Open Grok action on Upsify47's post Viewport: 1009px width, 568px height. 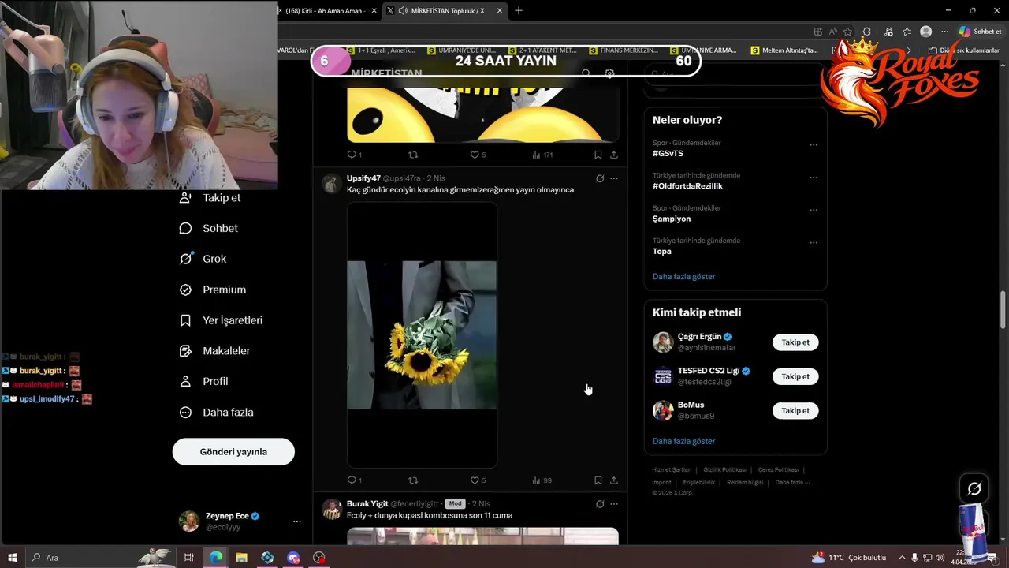click(600, 178)
